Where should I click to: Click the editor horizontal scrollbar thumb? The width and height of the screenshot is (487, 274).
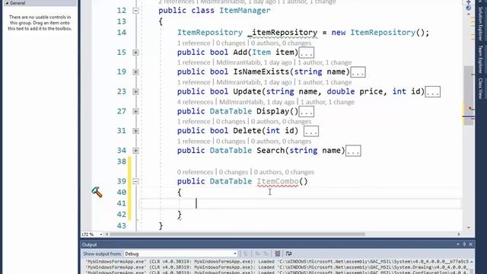pyautogui.click(x=237, y=234)
